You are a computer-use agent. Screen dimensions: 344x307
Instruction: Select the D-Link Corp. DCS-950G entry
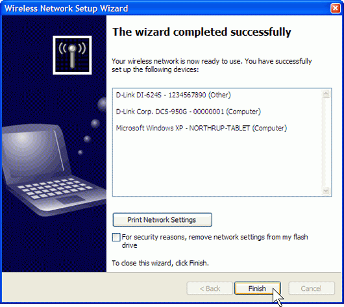(188, 112)
